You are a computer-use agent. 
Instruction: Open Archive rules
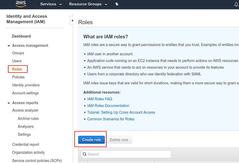pyautogui.click(x=28, y=119)
